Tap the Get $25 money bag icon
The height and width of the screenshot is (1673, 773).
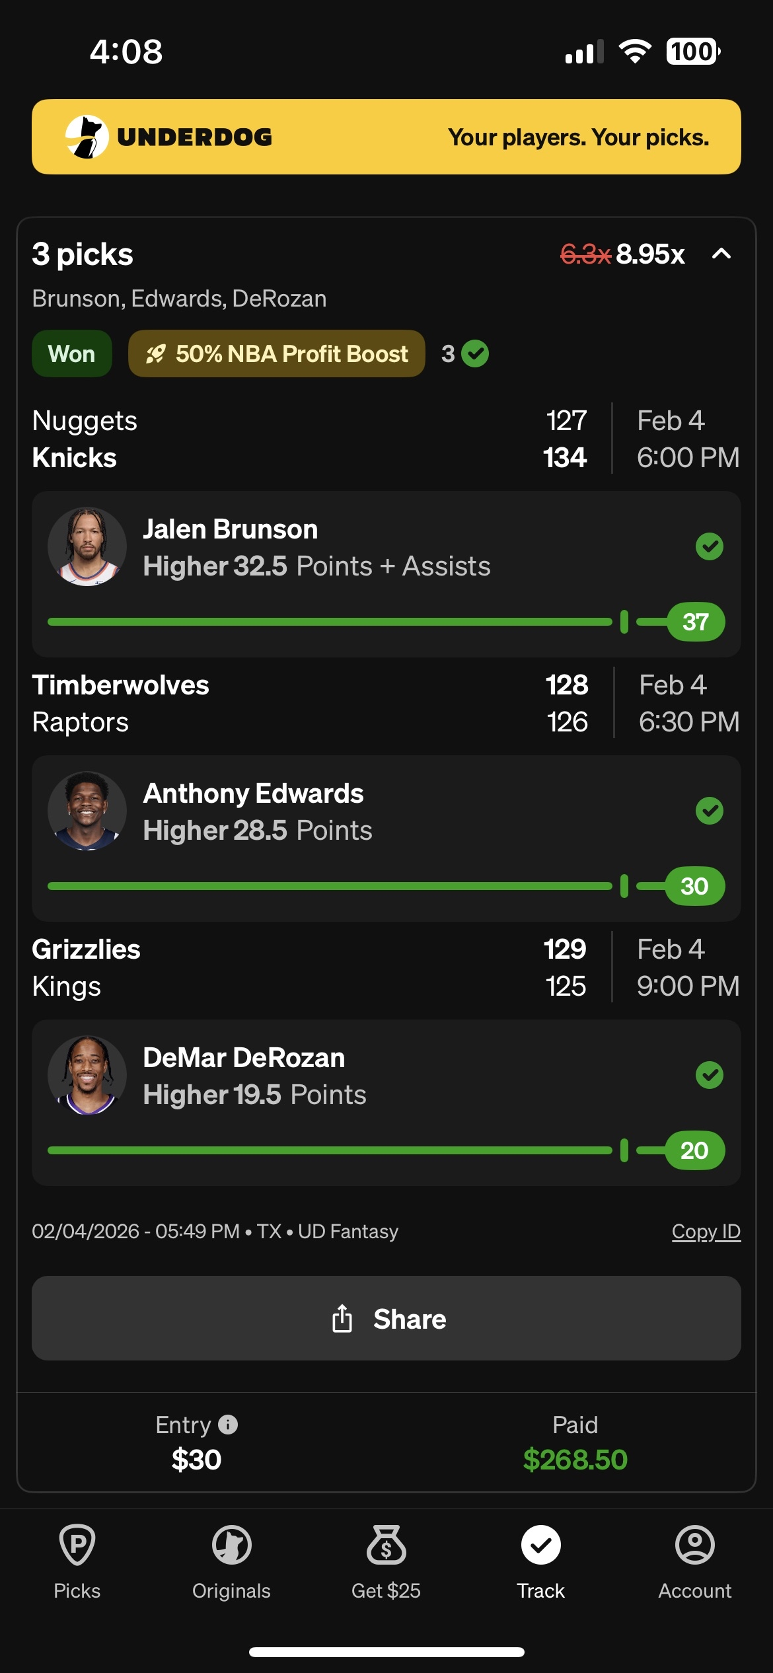point(386,1545)
